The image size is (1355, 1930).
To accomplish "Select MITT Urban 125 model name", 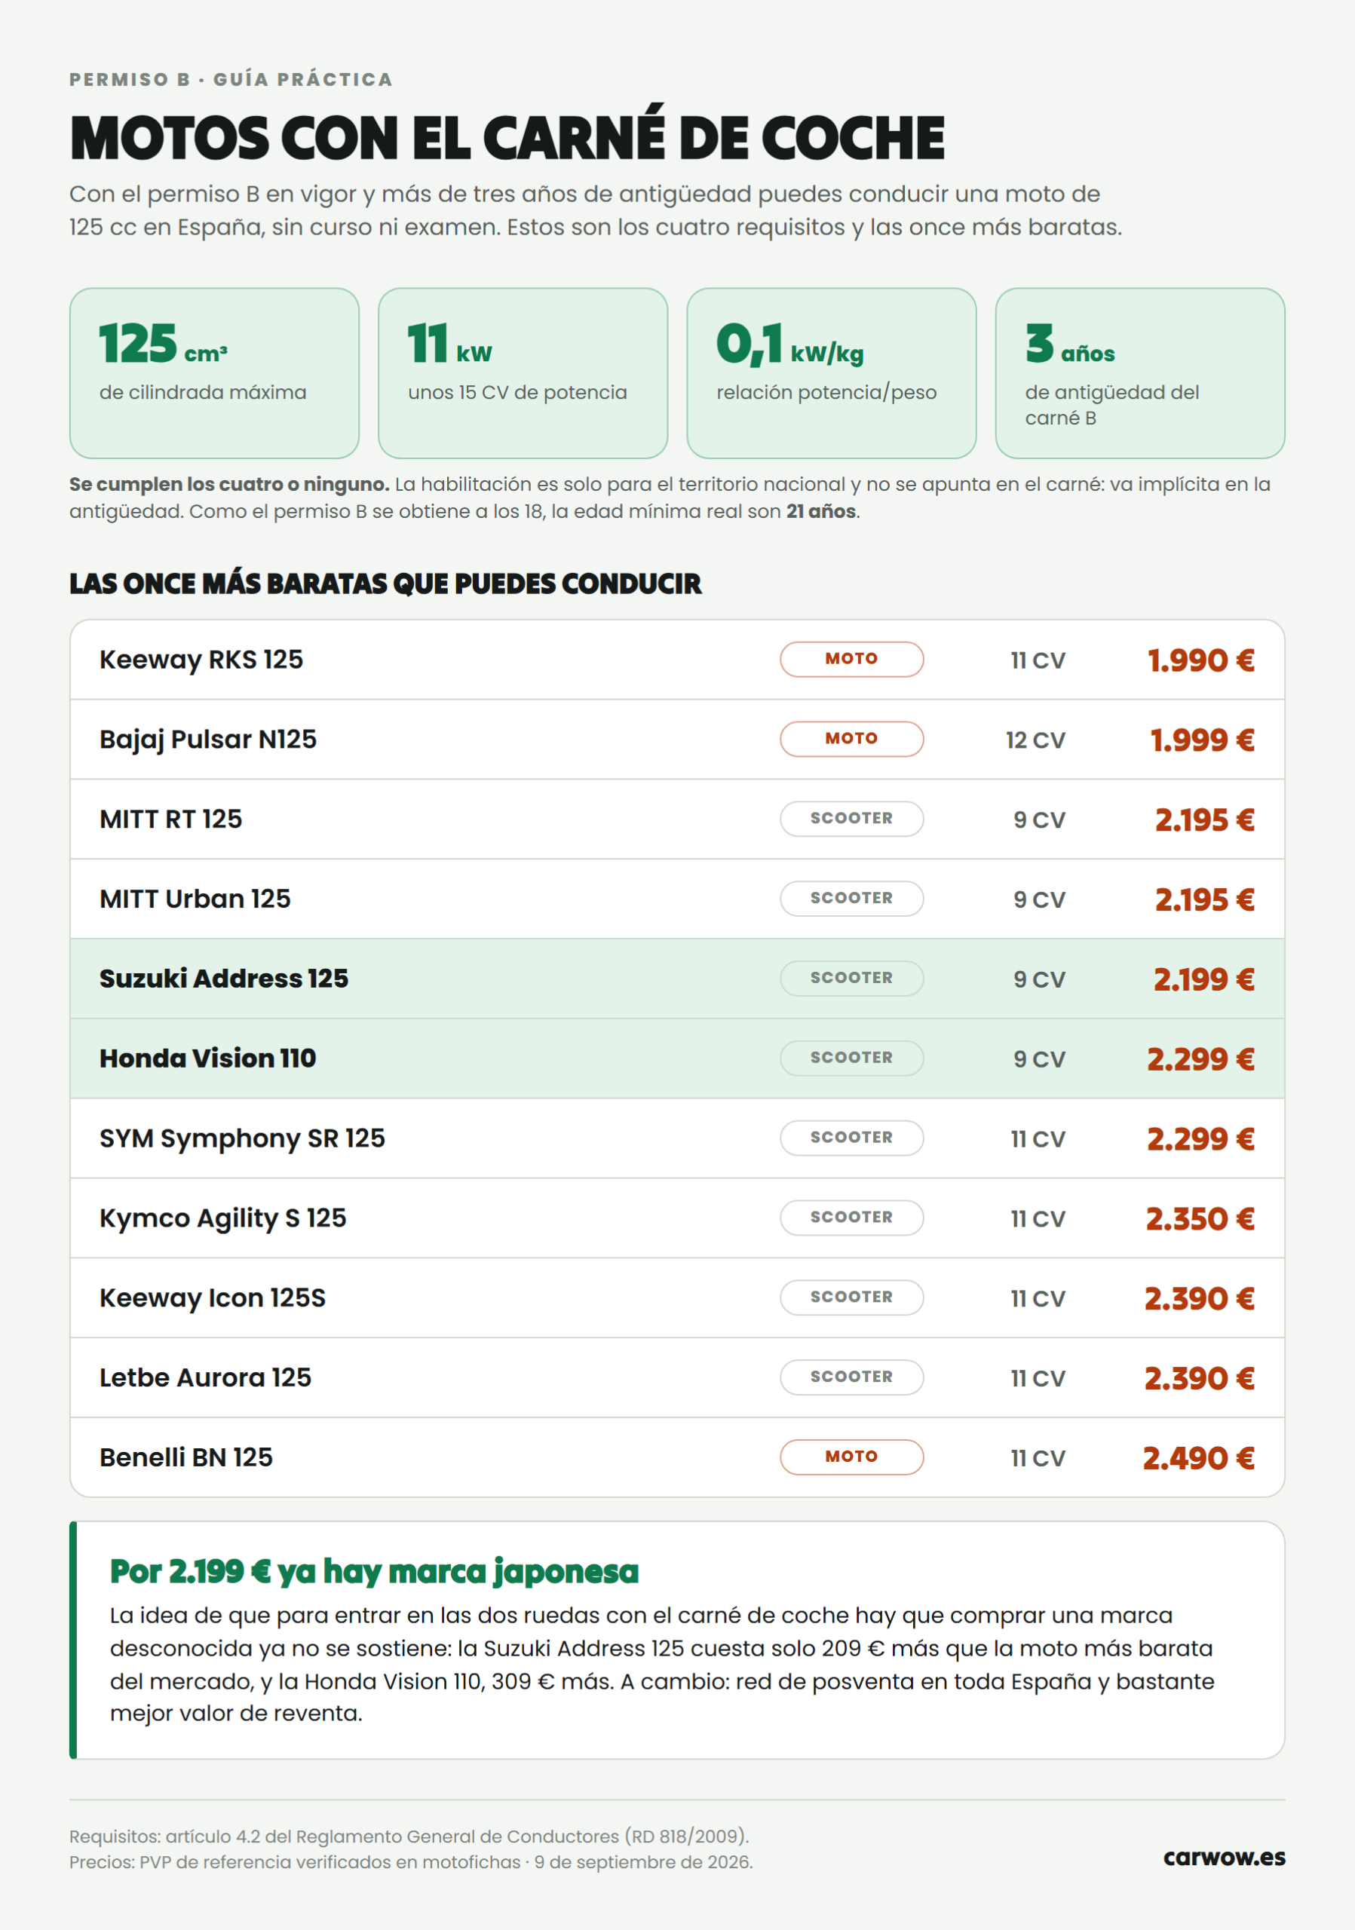I will click(x=195, y=899).
